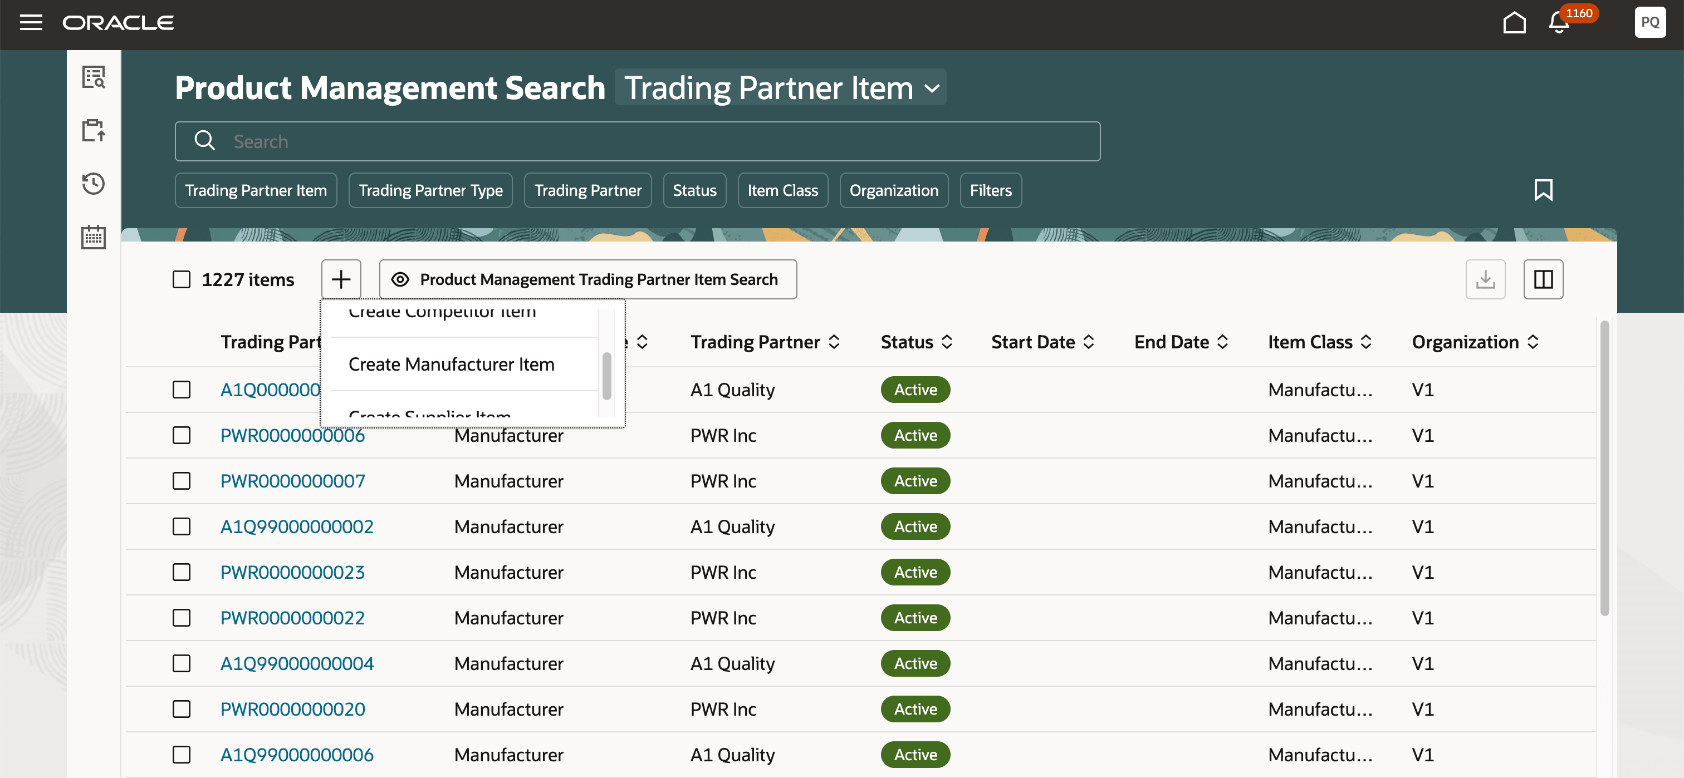The image size is (1684, 778).
Task: Open the manage columns icon
Action: pyautogui.click(x=1544, y=279)
